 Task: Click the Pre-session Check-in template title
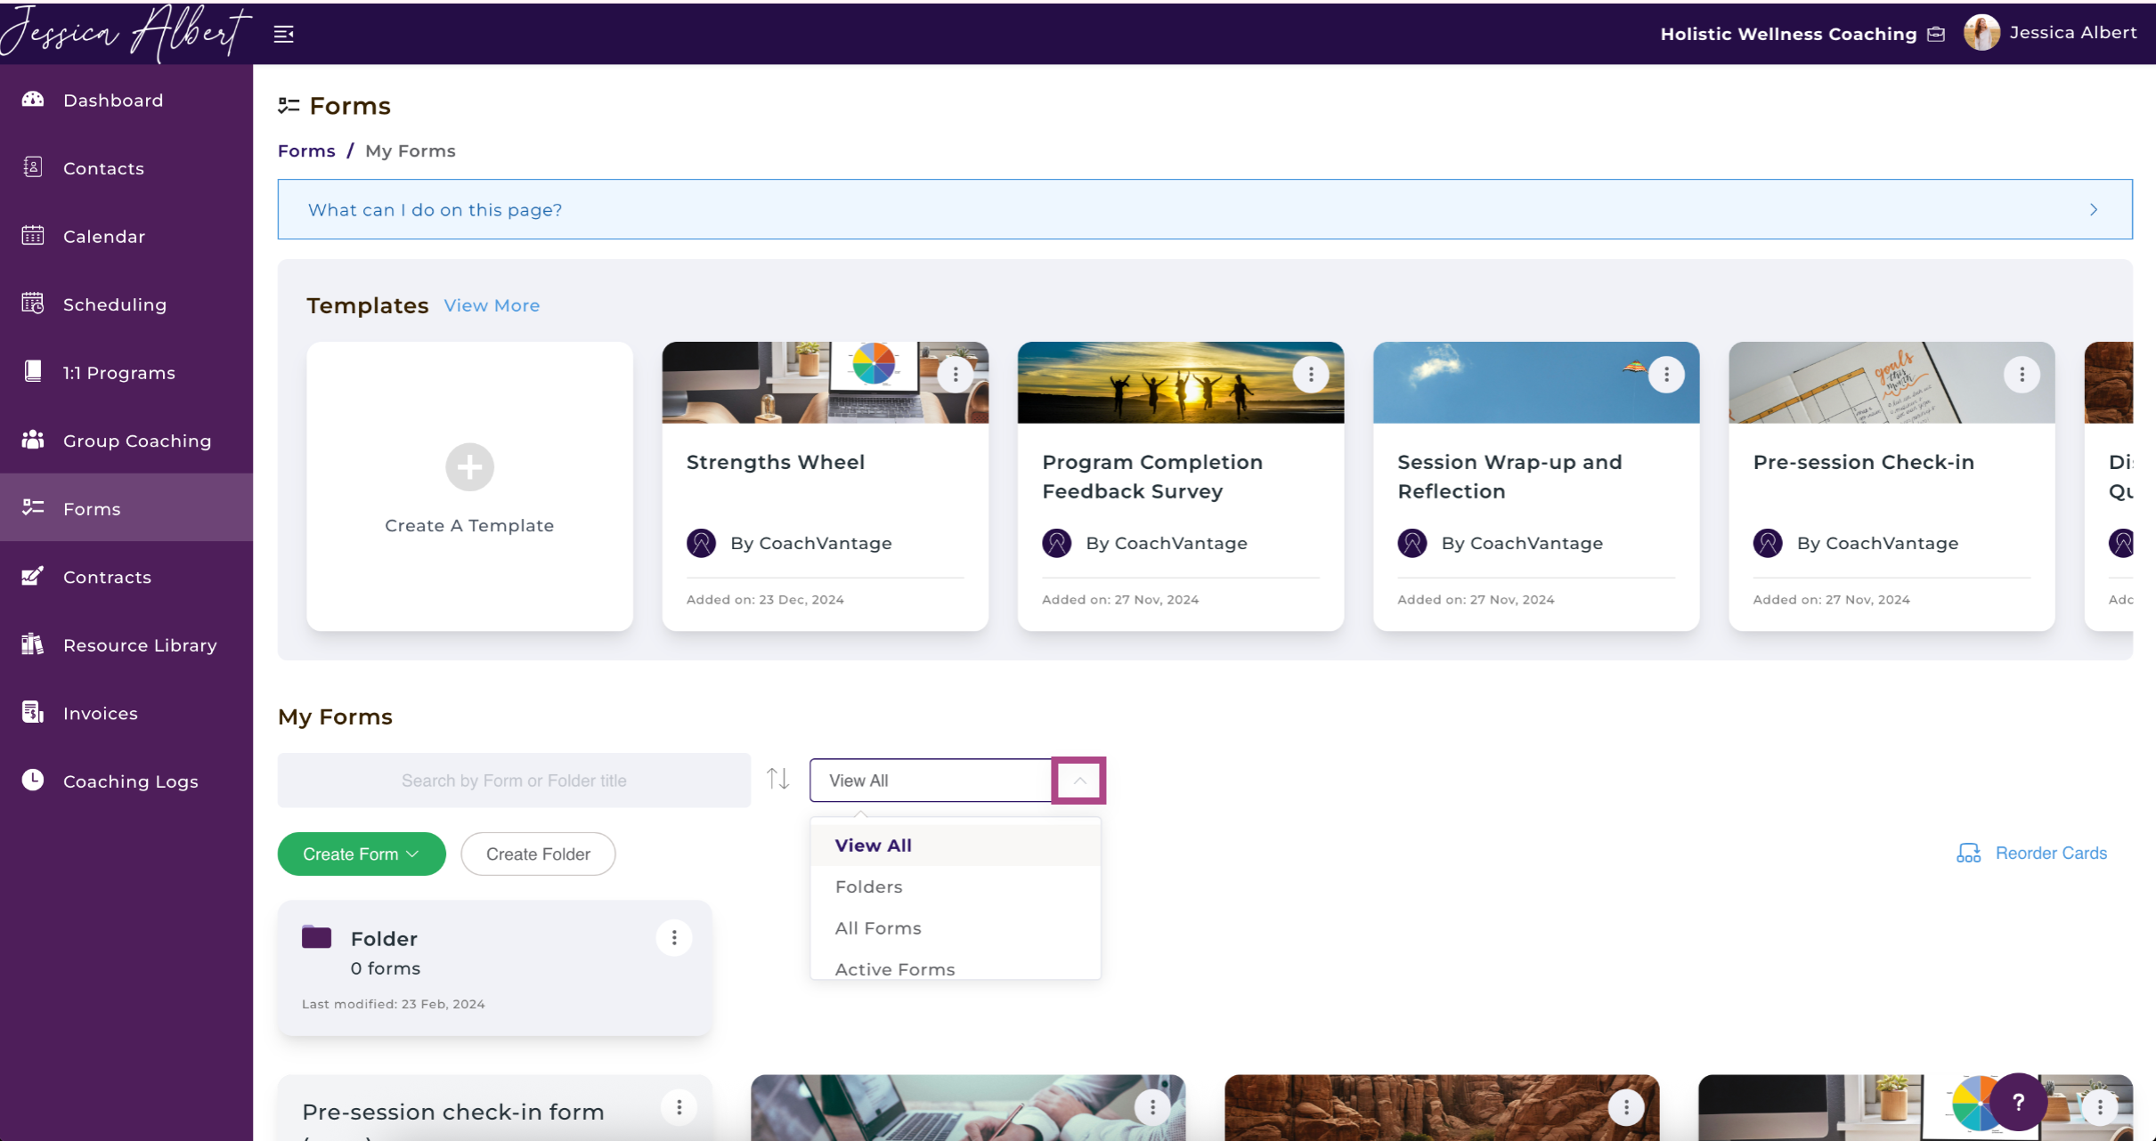pos(1863,462)
